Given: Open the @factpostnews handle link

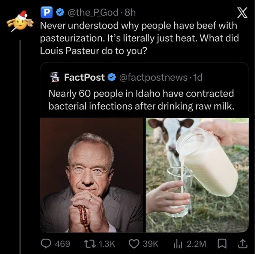Looking at the screenshot, I should [x=153, y=77].
